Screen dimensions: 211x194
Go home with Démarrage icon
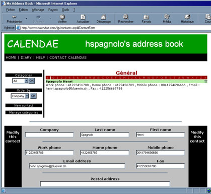point(104,17)
